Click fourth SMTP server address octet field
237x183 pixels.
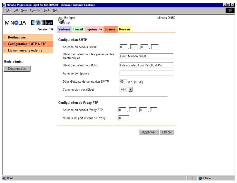[155, 47]
